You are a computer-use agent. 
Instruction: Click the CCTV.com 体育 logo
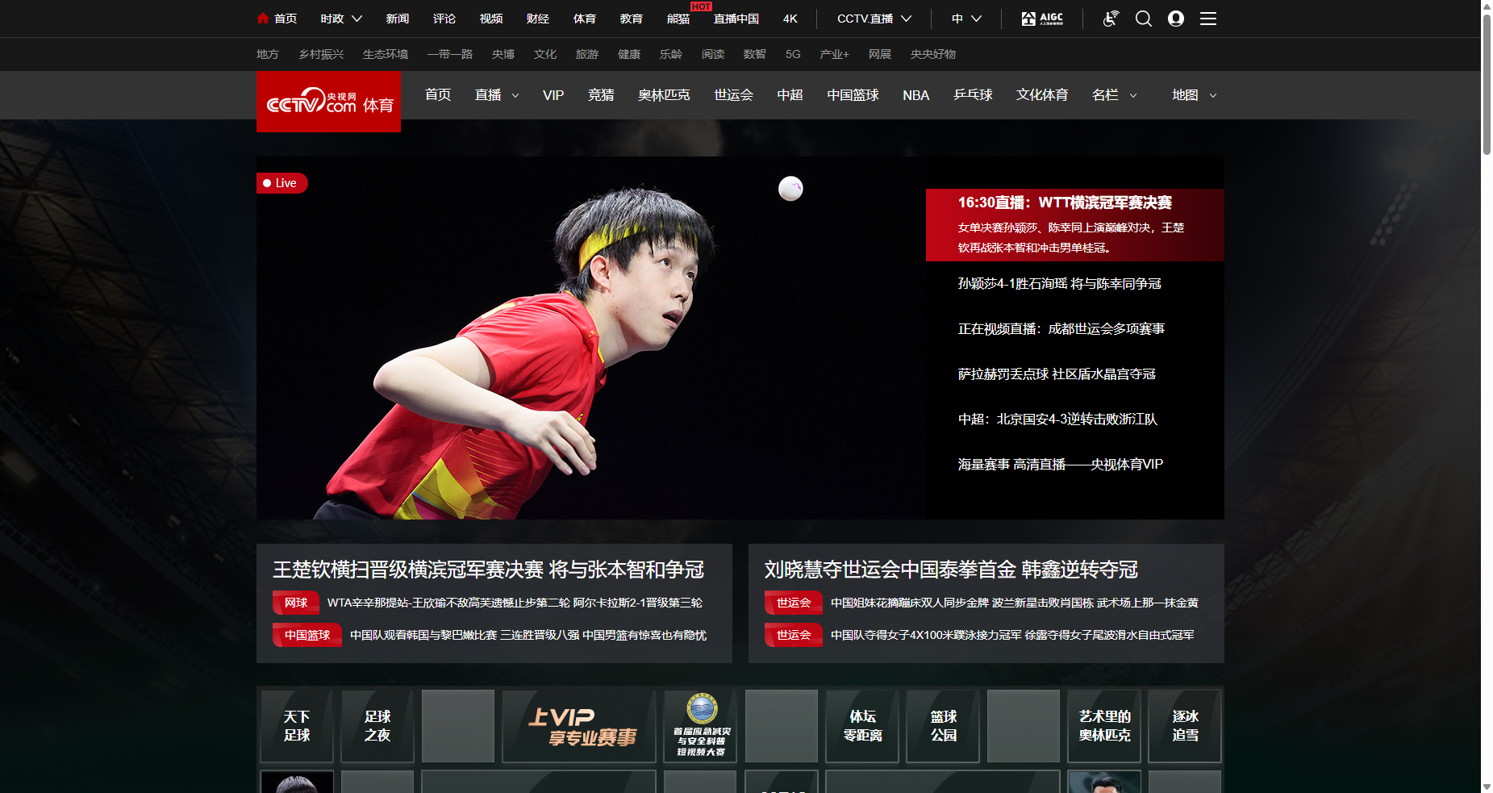click(329, 102)
